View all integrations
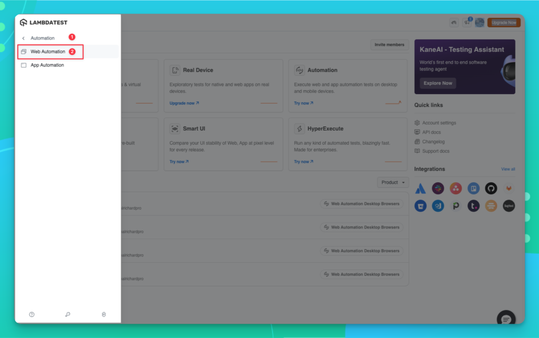Viewport: 539px width, 338px height. coord(509,169)
